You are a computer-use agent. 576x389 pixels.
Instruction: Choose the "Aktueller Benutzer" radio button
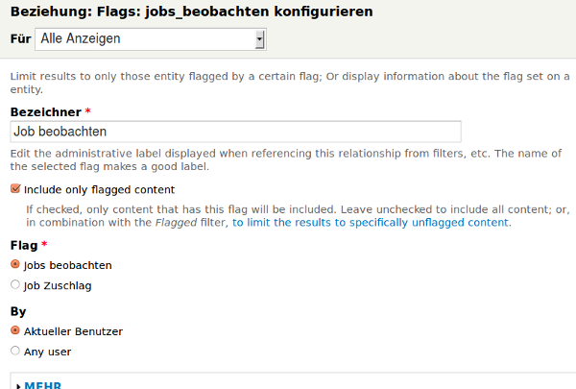15,330
